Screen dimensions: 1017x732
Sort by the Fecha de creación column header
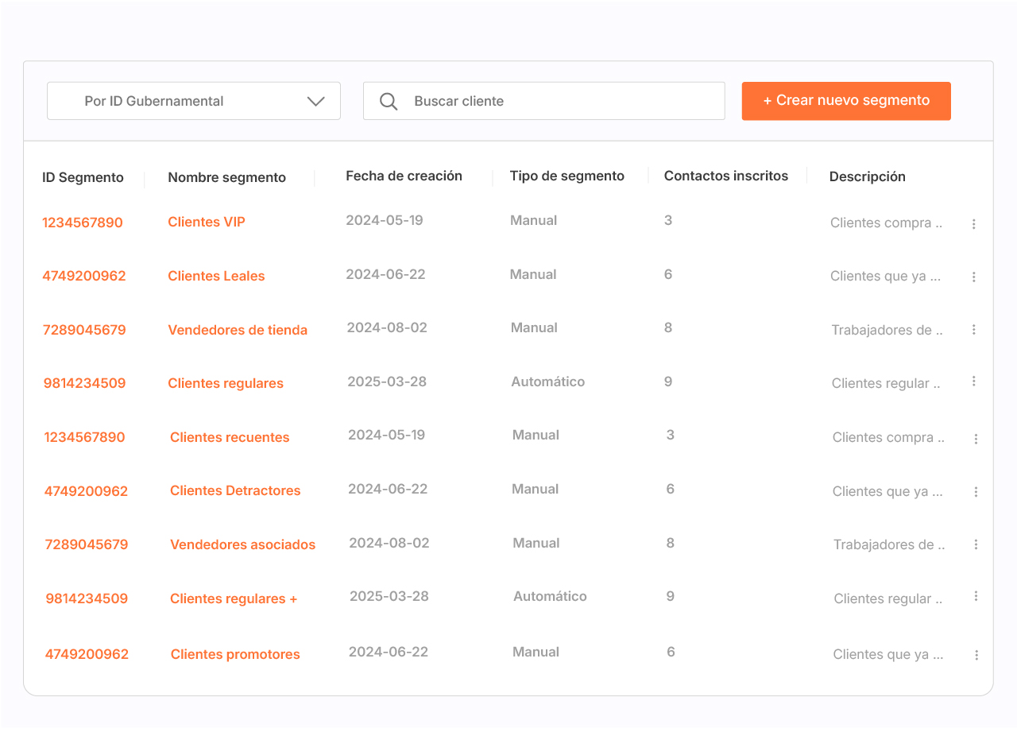404,176
